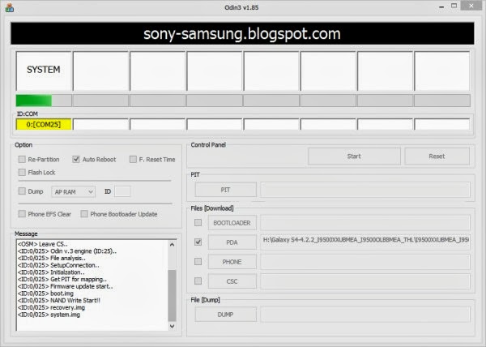
Task: Click the PDA file button
Action: (232, 242)
